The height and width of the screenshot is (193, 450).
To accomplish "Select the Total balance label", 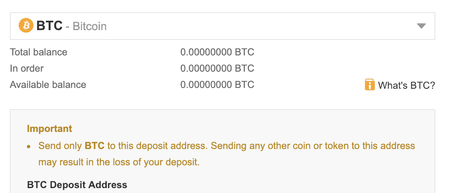I will [x=38, y=52].
